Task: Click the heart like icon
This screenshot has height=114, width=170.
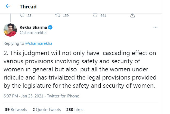Action: pyautogui.click(x=95, y=15)
